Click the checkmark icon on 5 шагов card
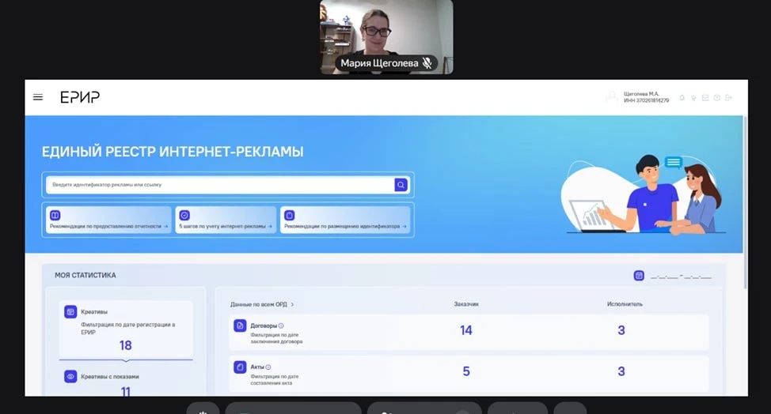The width and height of the screenshot is (771, 414). pyautogui.click(x=184, y=215)
